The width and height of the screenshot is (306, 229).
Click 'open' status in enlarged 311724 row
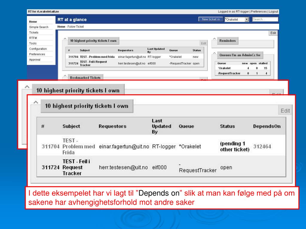(226, 167)
